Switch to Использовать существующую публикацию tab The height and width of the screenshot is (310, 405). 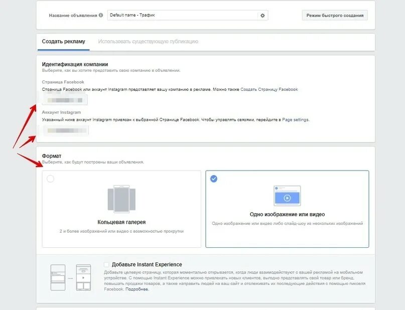point(148,42)
